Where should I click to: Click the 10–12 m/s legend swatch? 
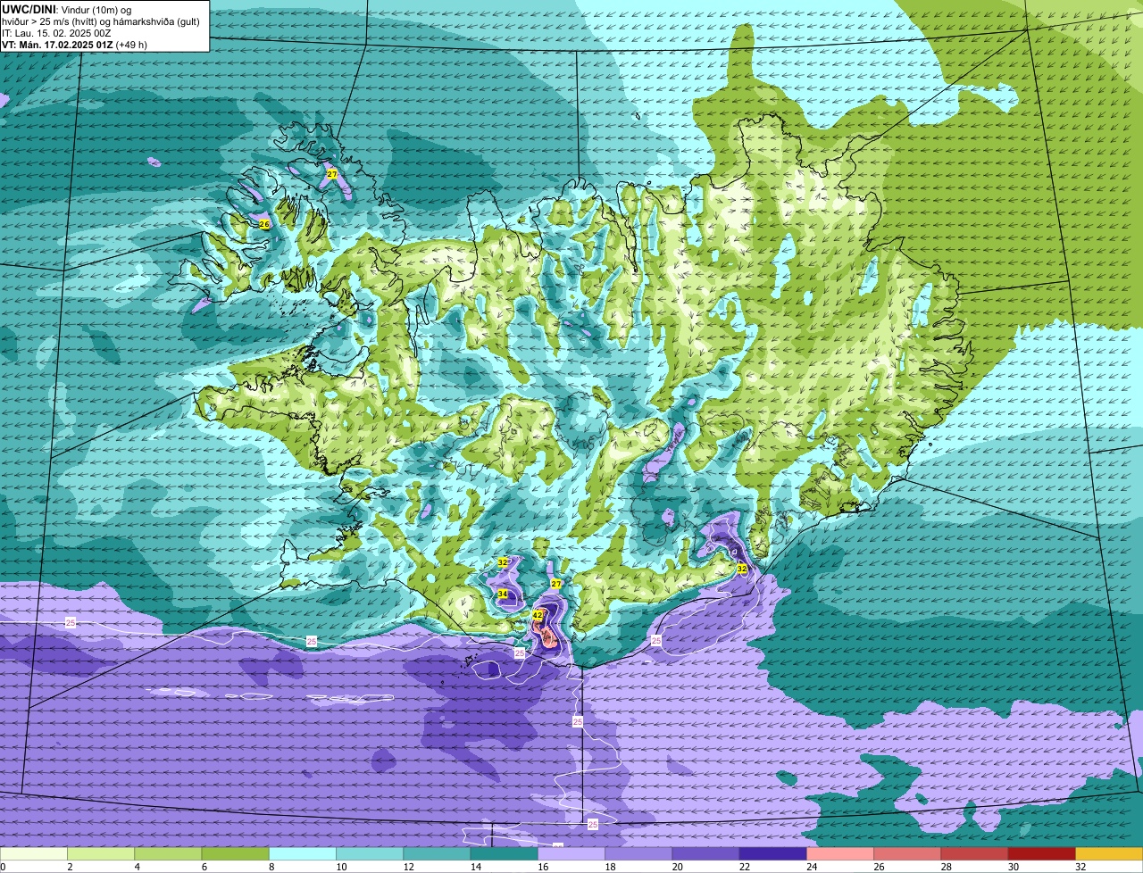(370, 853)
